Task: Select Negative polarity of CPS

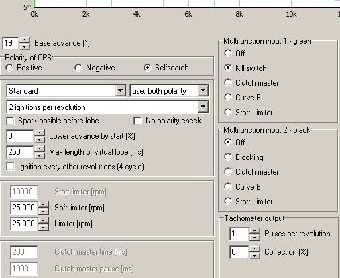Action: 78,68
